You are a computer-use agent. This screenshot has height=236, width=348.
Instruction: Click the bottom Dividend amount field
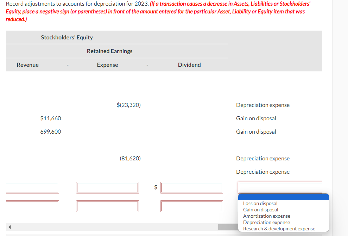click(191, 206)
